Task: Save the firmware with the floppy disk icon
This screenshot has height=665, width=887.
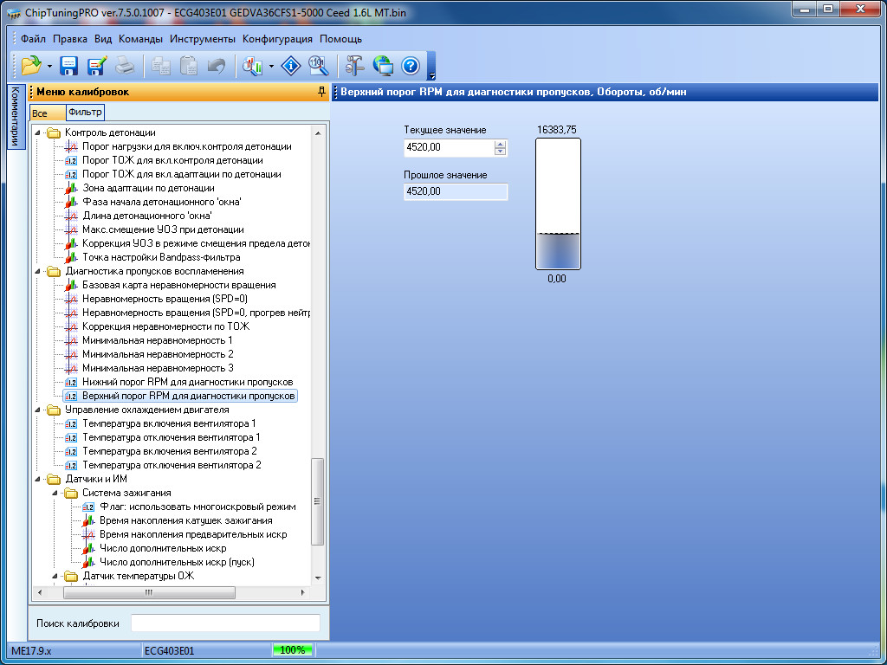Action: coord(69,66)
